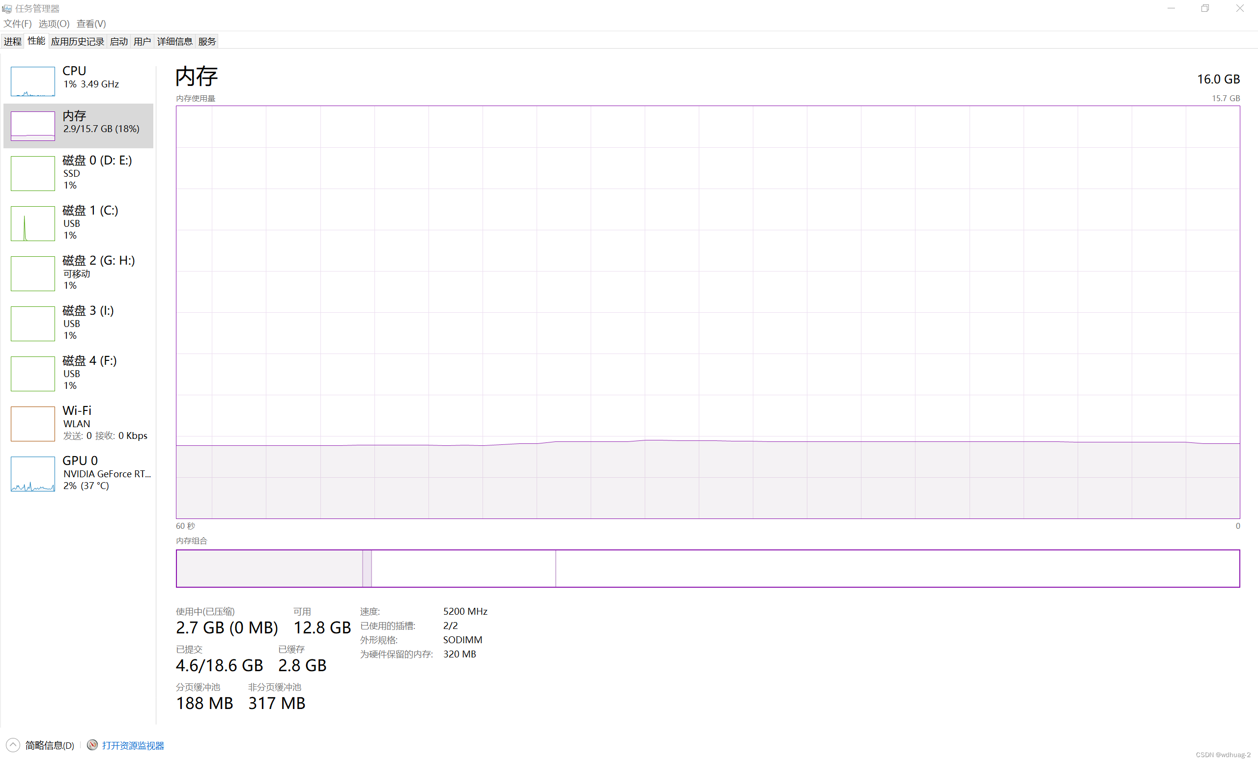Screen dimensions: 1258x763
Task: Open the 查看(V) menu
Action: 91,24
